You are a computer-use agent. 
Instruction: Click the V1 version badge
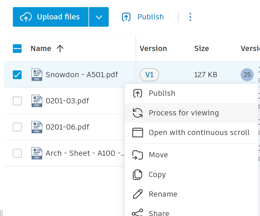pyautogui.click(x=149, y=75)
